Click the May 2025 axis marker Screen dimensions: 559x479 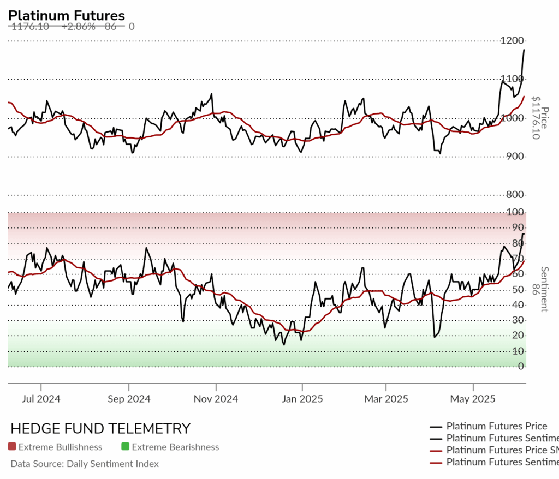click(x=473, y=399)
